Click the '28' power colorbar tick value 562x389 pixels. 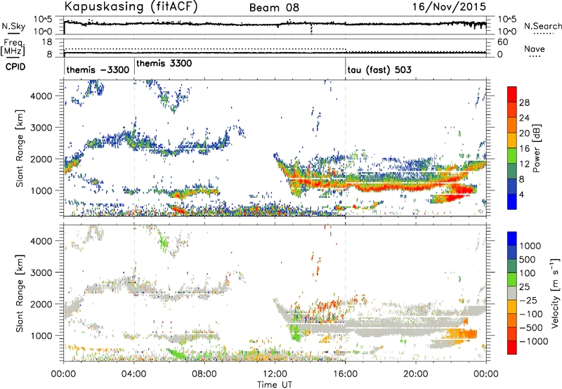click(524, 103)
